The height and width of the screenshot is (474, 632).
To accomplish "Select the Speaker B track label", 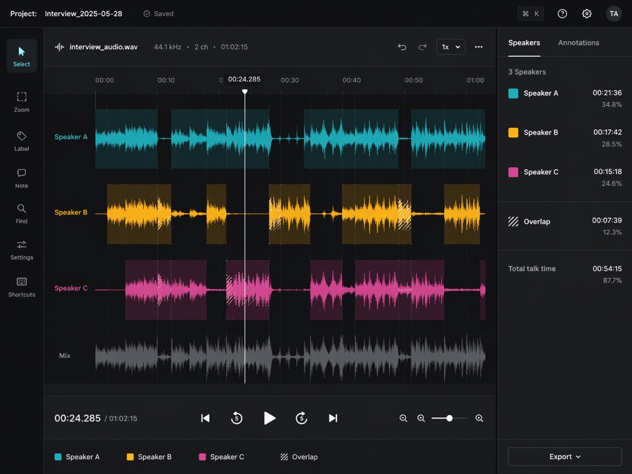I will pos(71,212).
